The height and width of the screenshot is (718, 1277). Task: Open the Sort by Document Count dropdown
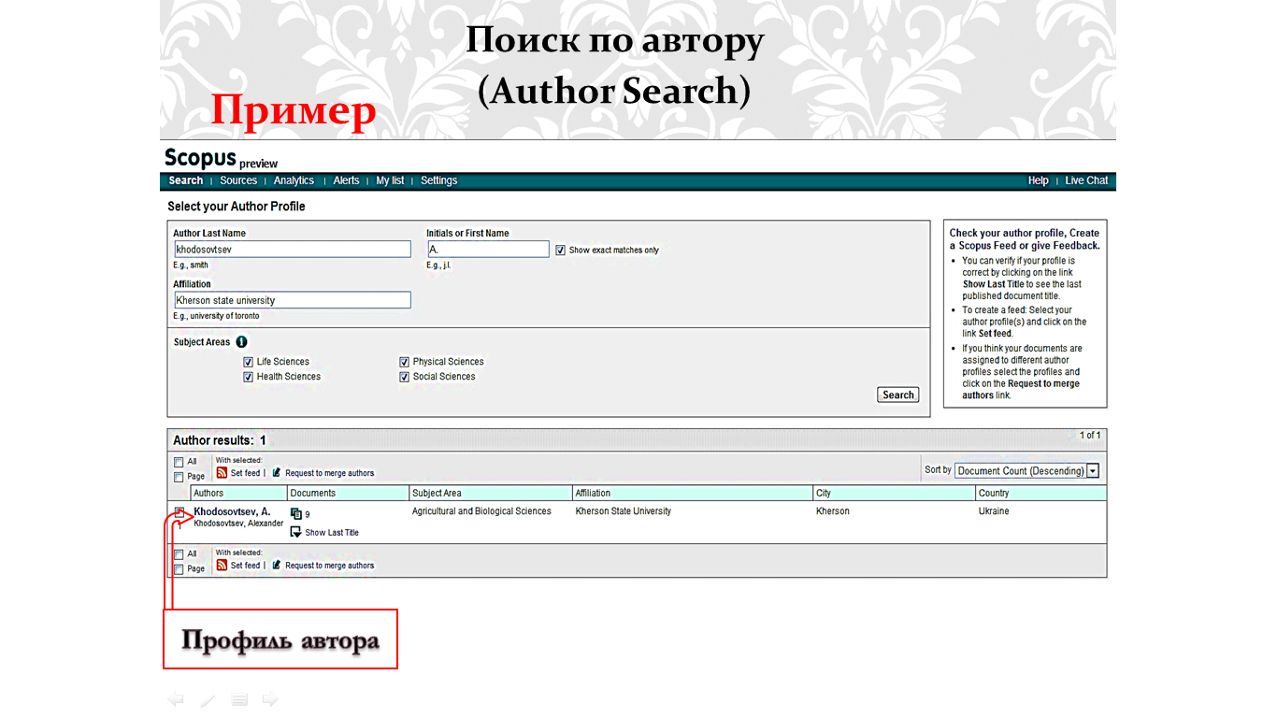[1026, 471]
